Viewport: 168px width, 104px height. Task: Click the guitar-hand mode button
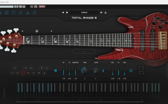[141, 68]
